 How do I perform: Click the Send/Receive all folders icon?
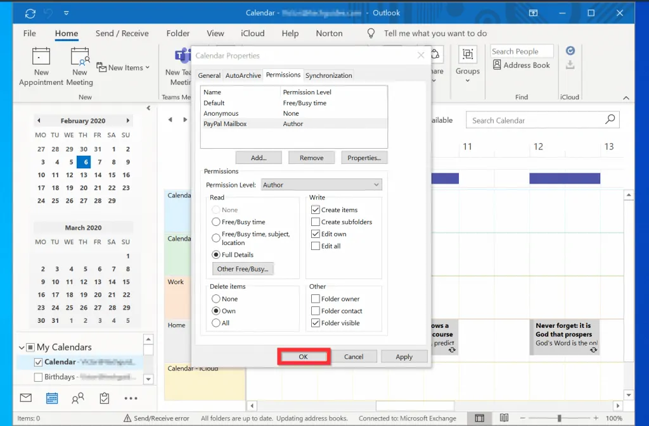tap(30, 13)
